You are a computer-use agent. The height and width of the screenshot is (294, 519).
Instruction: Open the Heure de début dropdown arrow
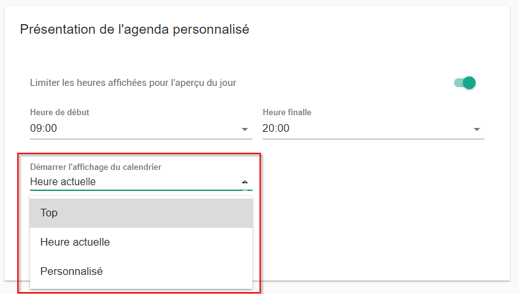[245, 129]
